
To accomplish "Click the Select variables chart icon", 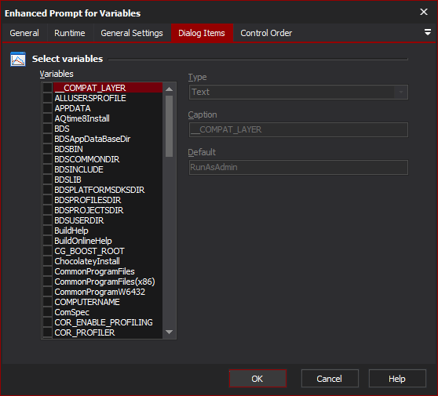I will [x=18, y=59].
